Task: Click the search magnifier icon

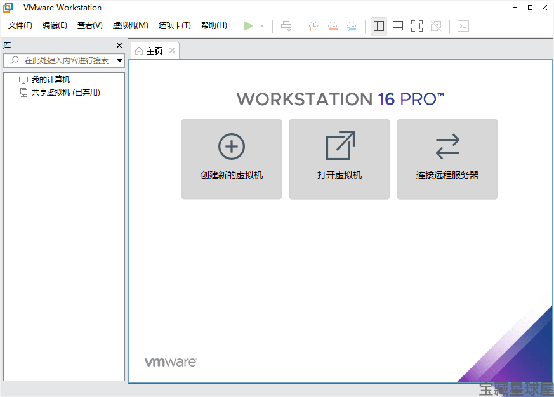Action: click(x=15, y=60)
